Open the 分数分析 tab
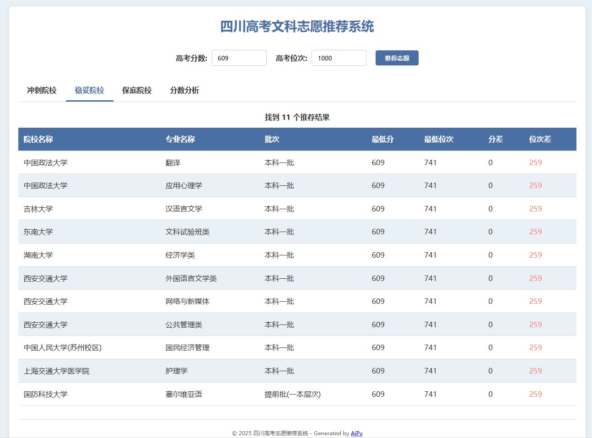 (184, 90)
